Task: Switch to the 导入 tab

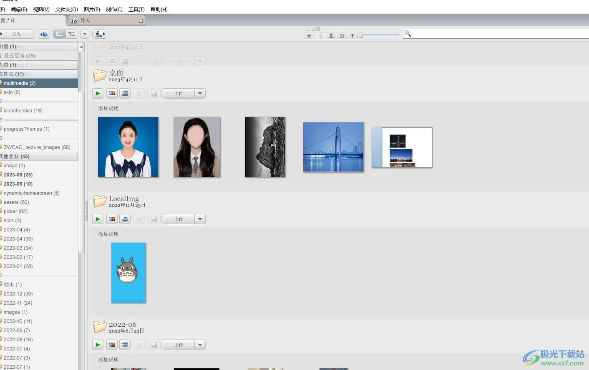Action: 107,21
